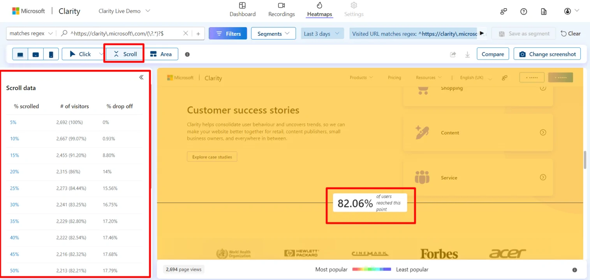Switch to Scroll heatmap mode
The height and width of the screenshot is (280, 590).
[125, 54]
